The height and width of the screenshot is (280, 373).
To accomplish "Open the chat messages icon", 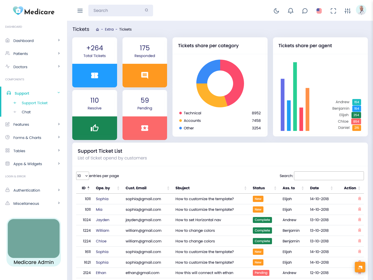I will [305, 11].
